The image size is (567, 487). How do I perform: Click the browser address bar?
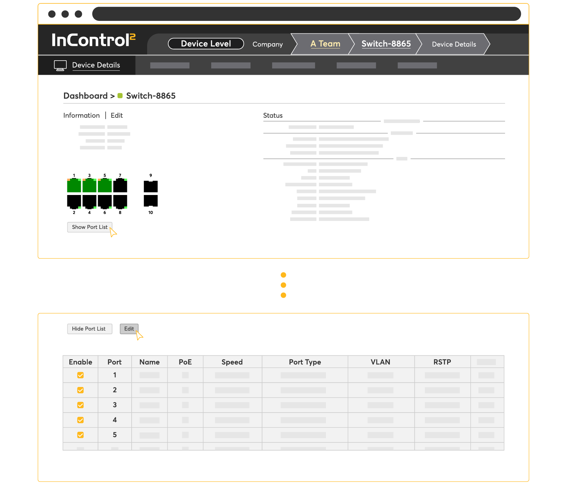306,14
